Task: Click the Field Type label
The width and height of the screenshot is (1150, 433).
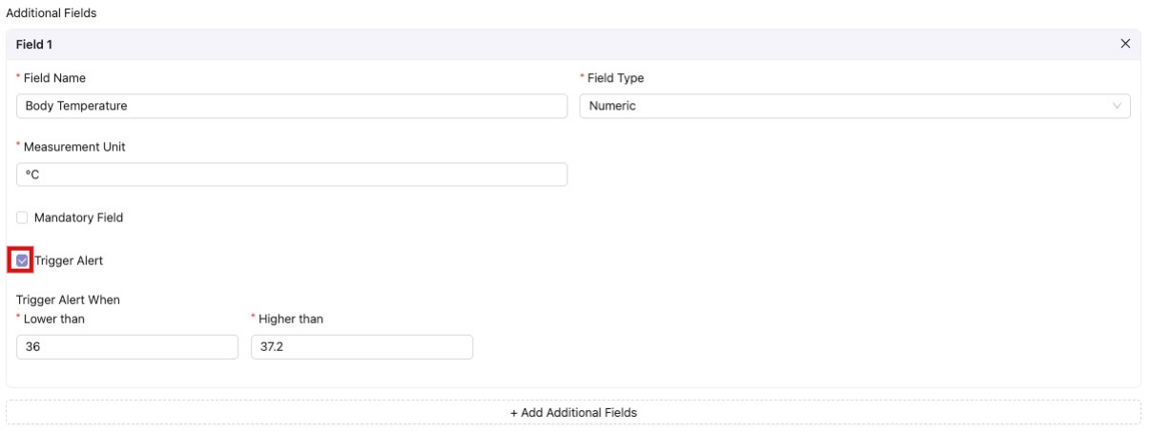Action: (615, 78)
